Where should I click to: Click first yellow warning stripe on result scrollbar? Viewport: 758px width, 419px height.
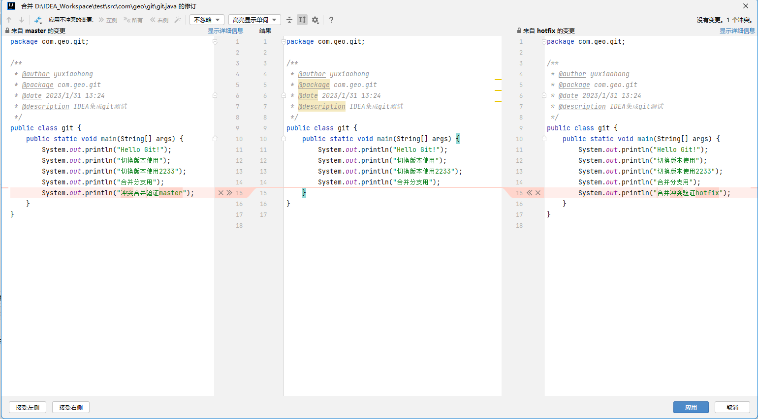click(x=498, y=79)
